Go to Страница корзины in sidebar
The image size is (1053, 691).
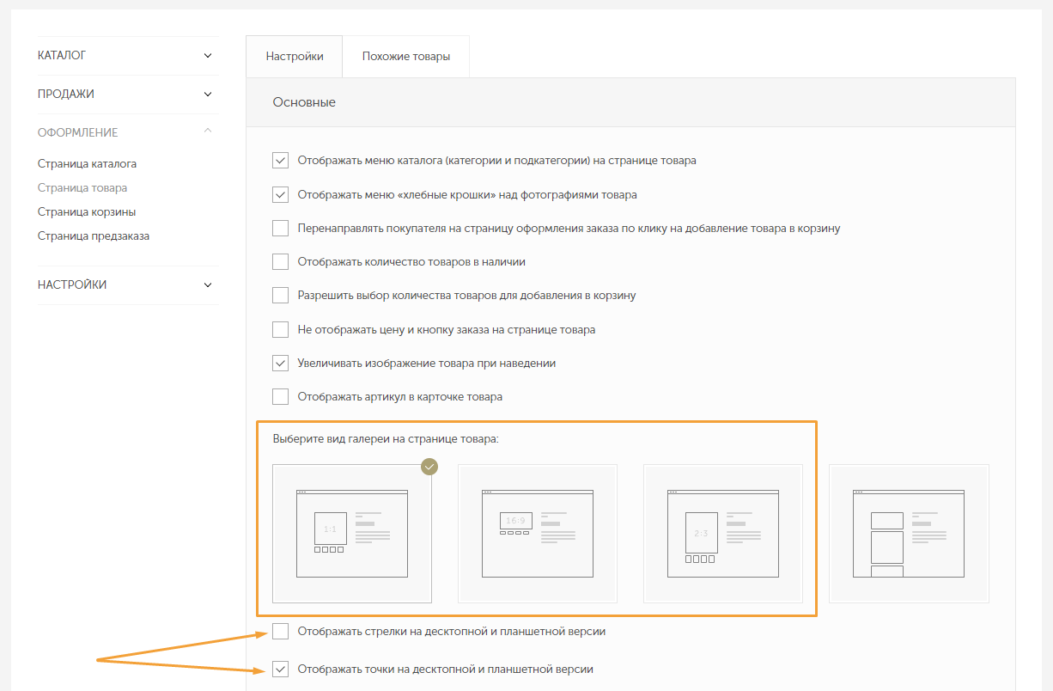pyautogui.click(x=87, y=211)
